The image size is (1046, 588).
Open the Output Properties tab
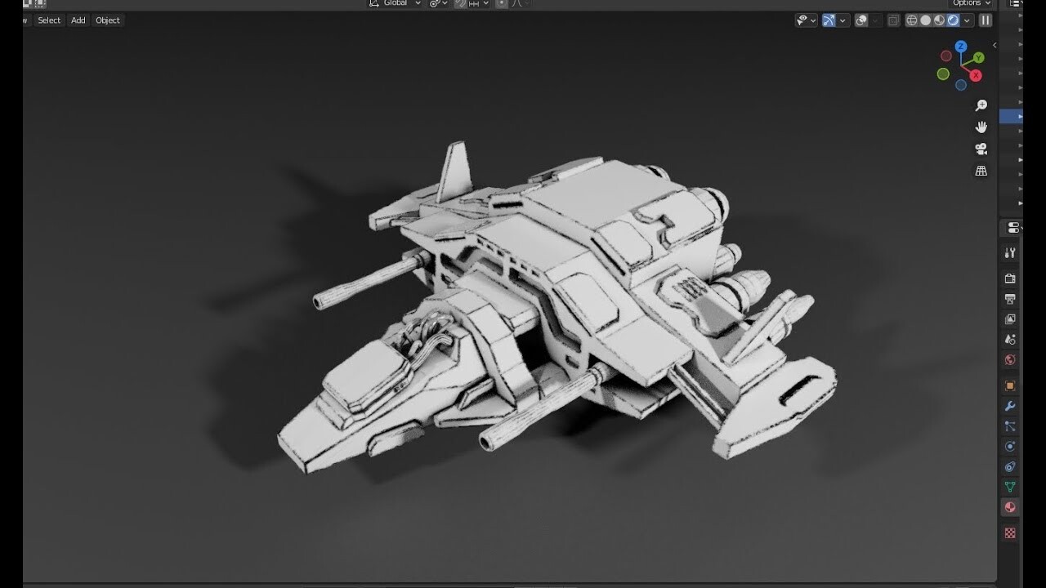(1011, 298)
